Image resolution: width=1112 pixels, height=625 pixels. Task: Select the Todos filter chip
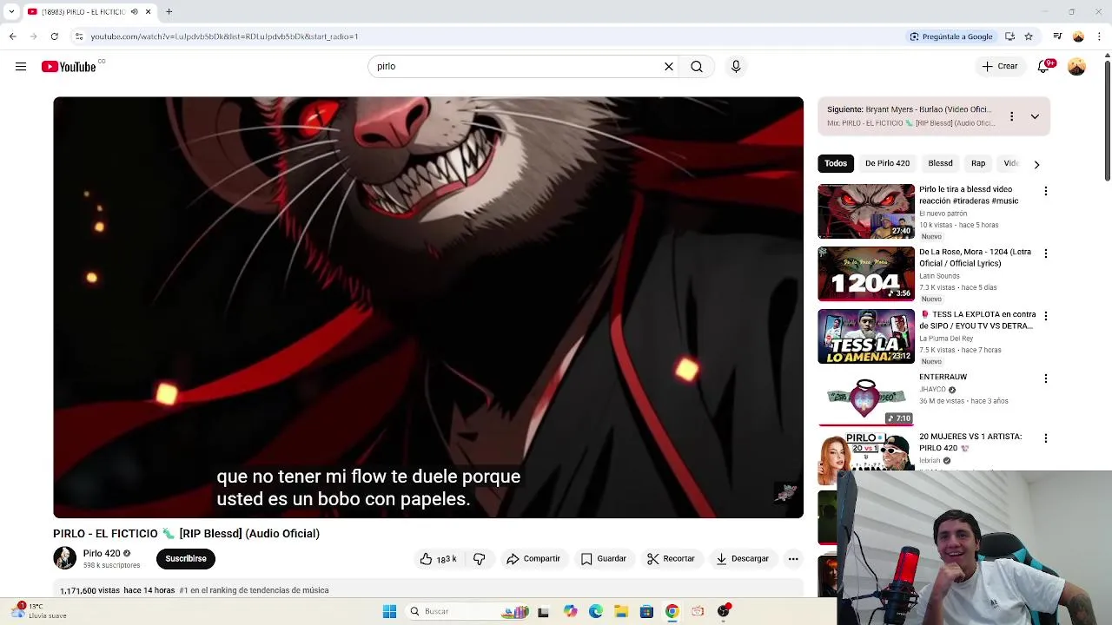pyautogui.click(x=836, y=163)
